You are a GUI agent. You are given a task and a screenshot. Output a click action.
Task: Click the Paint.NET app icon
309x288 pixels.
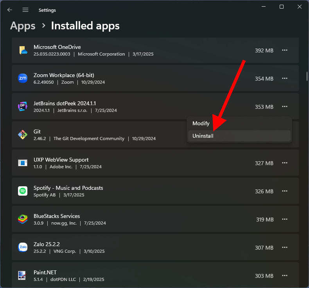tap(23, 275)
